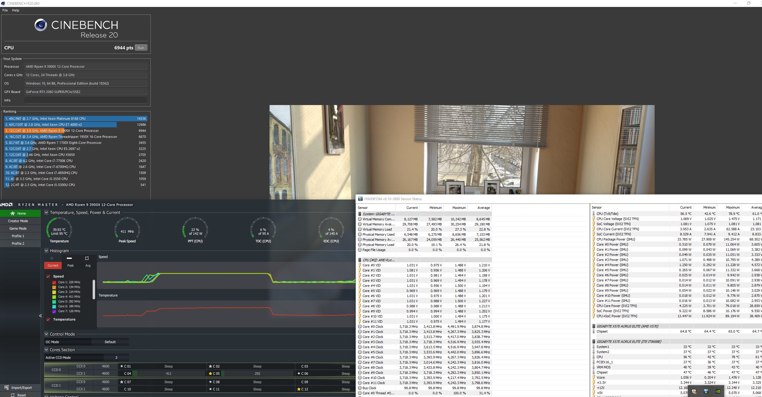Click the star icon next to C 12
The height and width of the screenshot is (397, 762).
click(299, 389)
